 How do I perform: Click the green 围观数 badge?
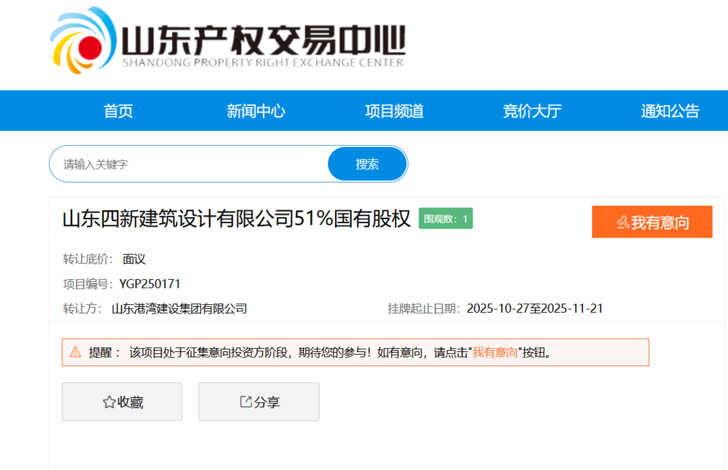(x=446, y=219)
